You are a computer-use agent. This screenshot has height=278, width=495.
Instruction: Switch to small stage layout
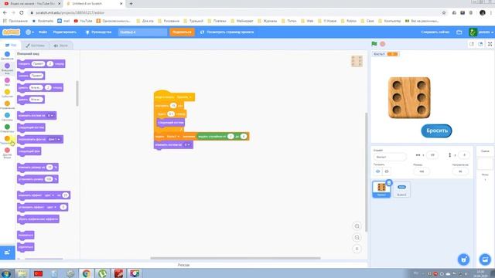[x=472, y=44]
